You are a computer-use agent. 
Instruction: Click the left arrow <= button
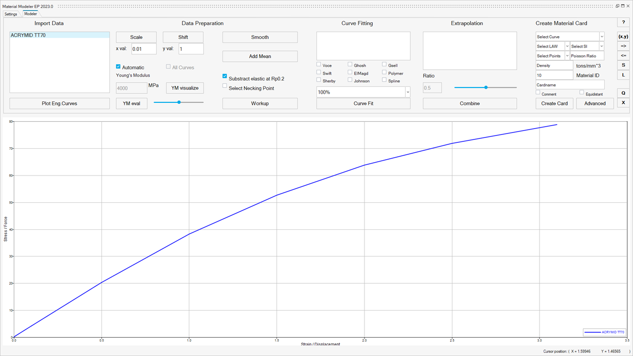click(x=623, y=55)
